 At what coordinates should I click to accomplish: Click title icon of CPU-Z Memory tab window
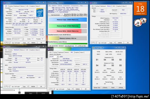(x=91, y=3)
